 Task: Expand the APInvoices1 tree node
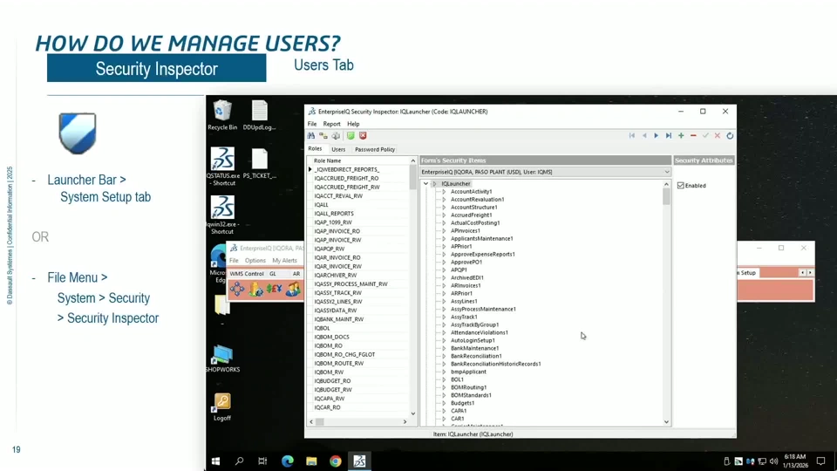444,230
